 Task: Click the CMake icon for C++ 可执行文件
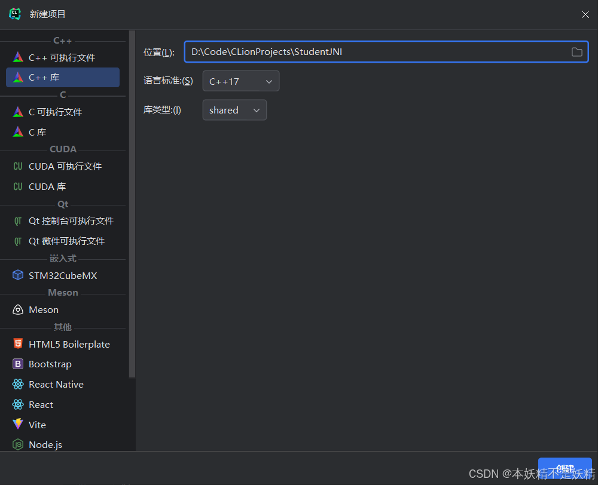coord(18,57)
